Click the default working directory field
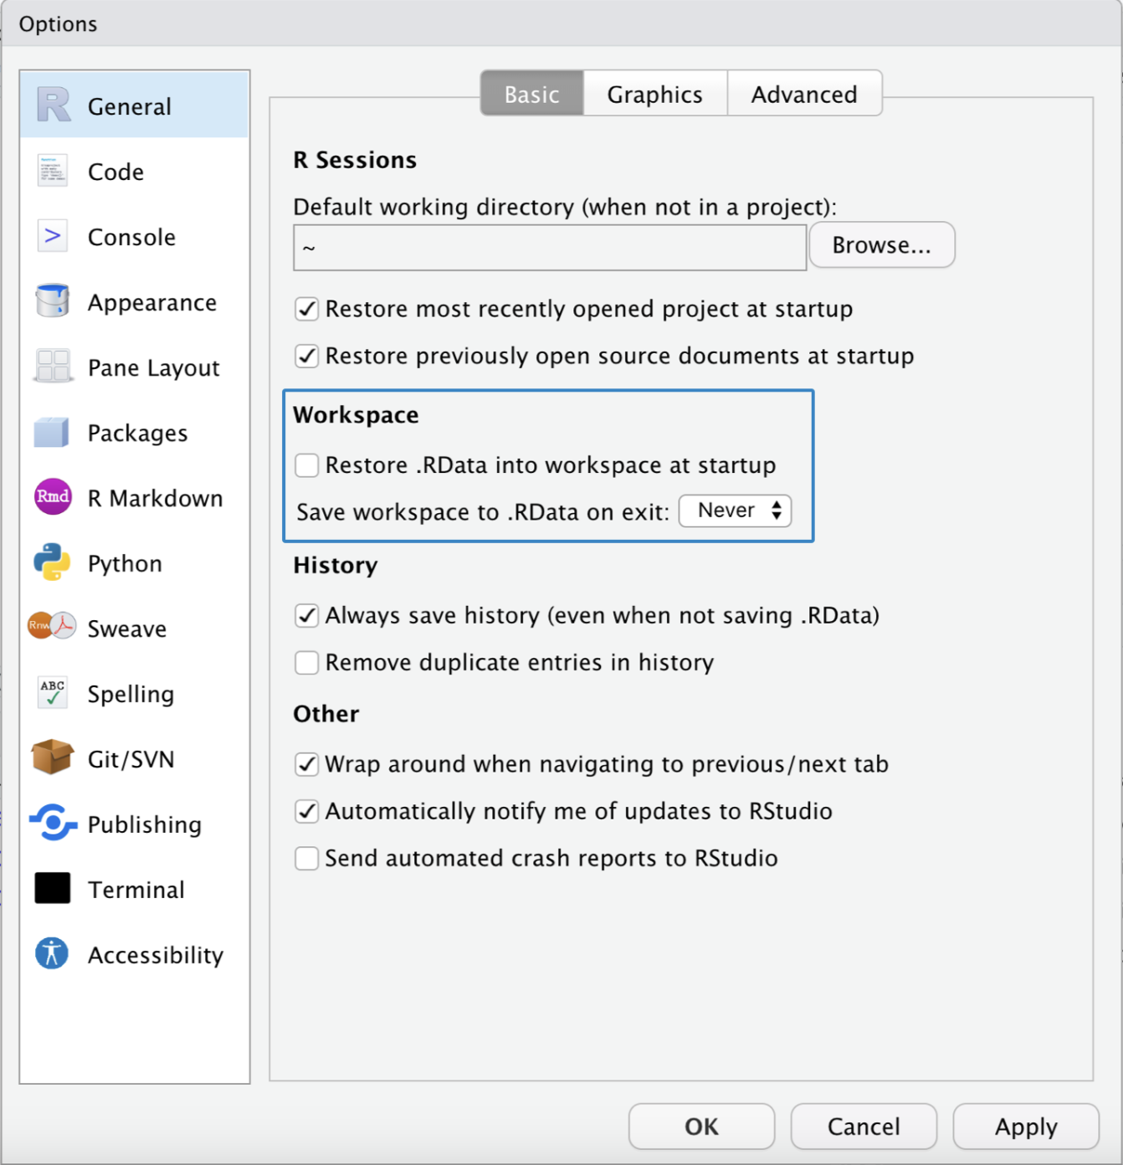 click(x=549, y=248)
